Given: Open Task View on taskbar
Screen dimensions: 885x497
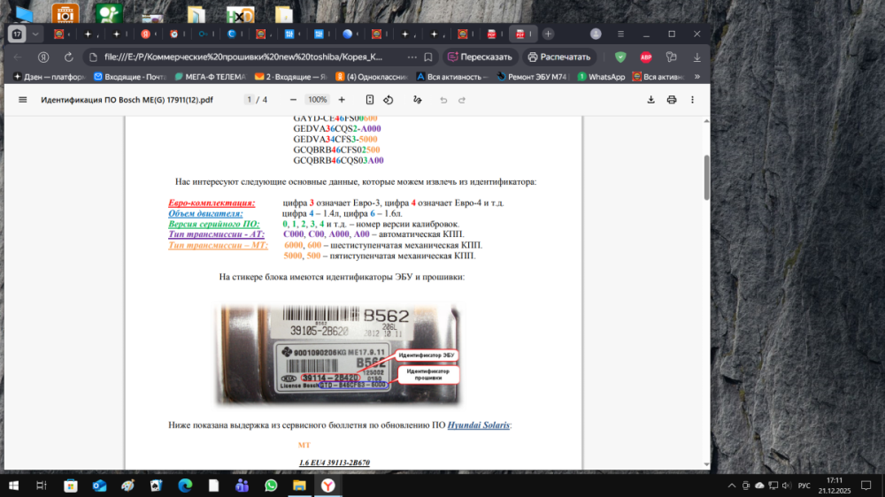Looking at the screenshot, I should (x=42, y=486).
